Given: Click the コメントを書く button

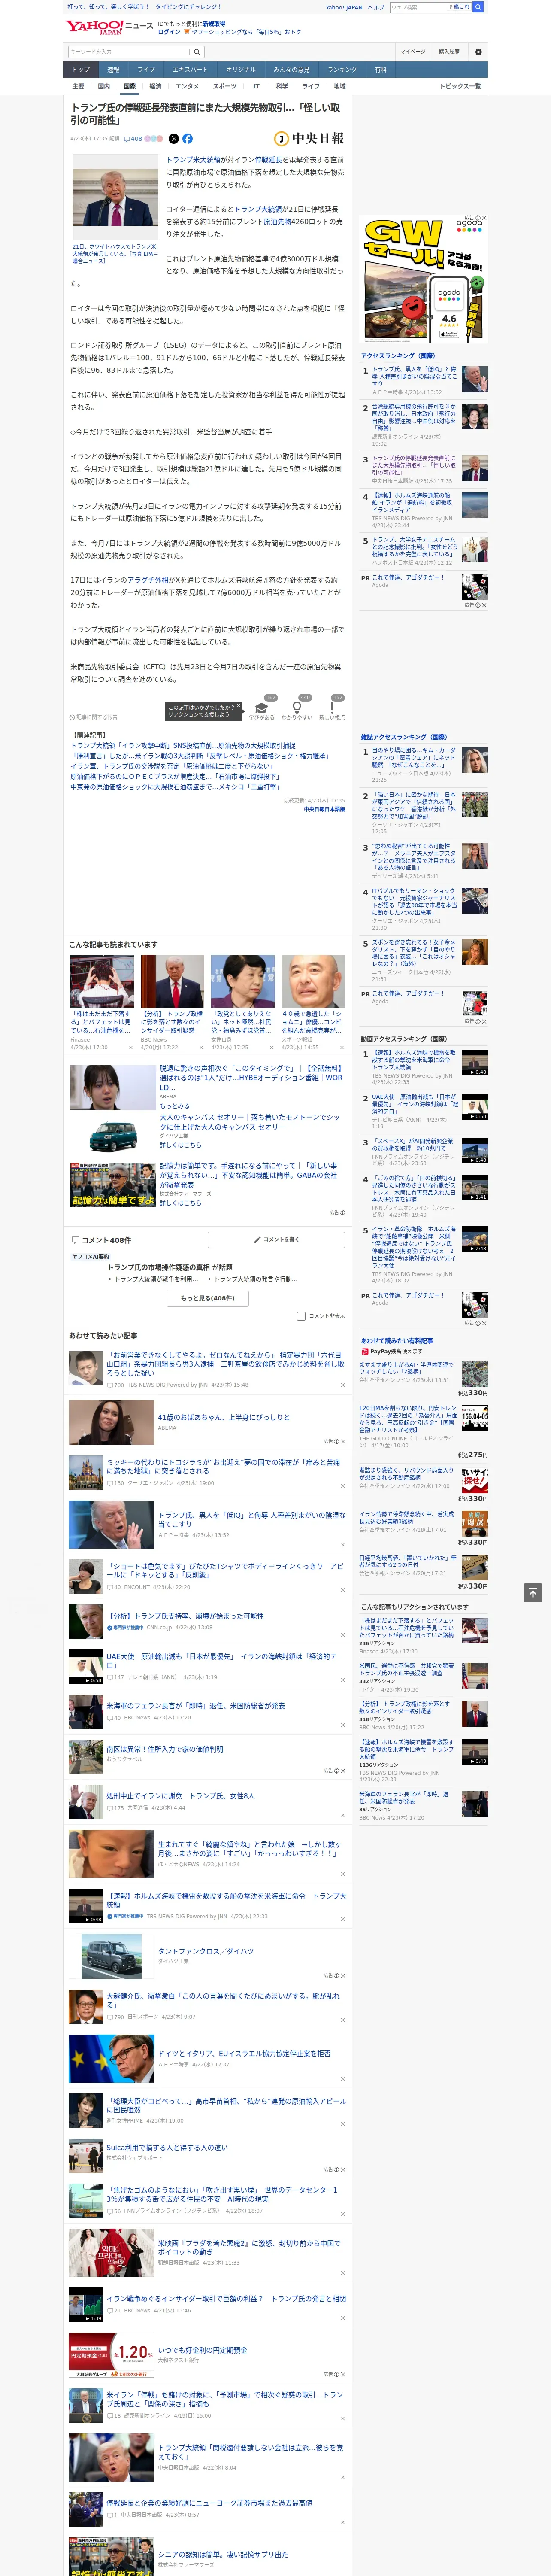Looking at the screenshot, I should pyautogui.click(x=277, y=1240).
